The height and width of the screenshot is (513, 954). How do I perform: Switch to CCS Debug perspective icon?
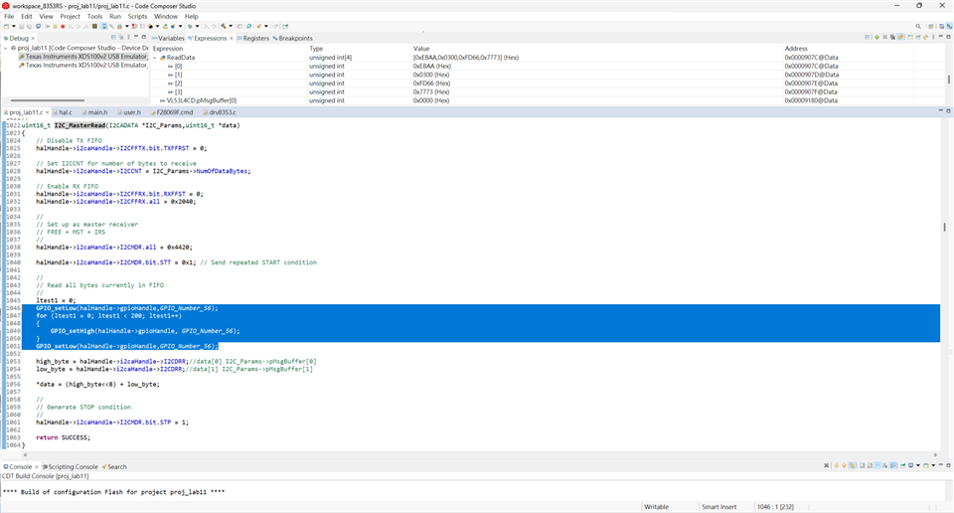[x=949, y=26]
